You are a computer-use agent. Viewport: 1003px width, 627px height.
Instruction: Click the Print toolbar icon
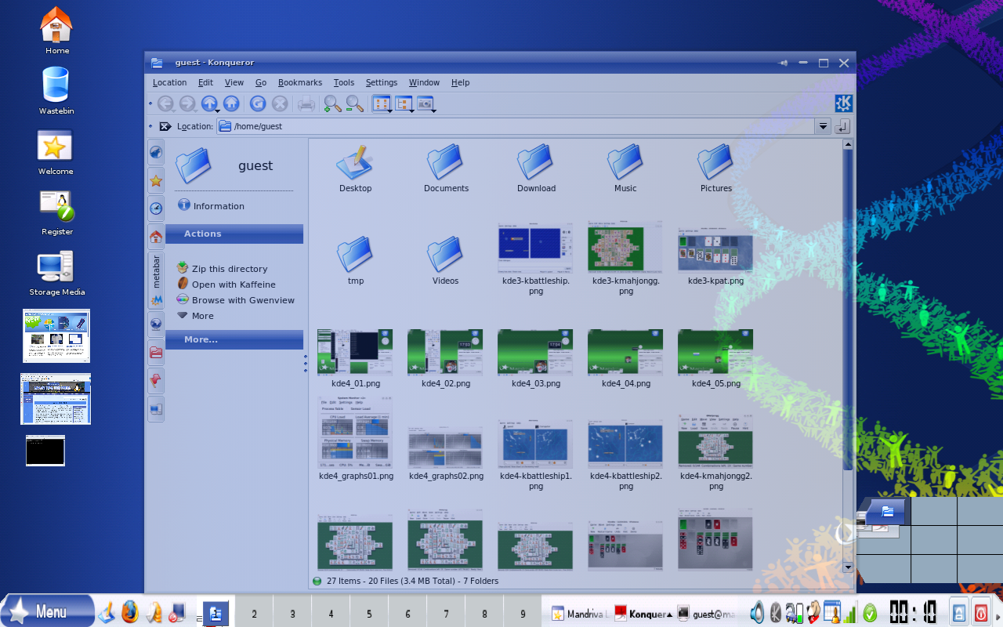(306, 103)
